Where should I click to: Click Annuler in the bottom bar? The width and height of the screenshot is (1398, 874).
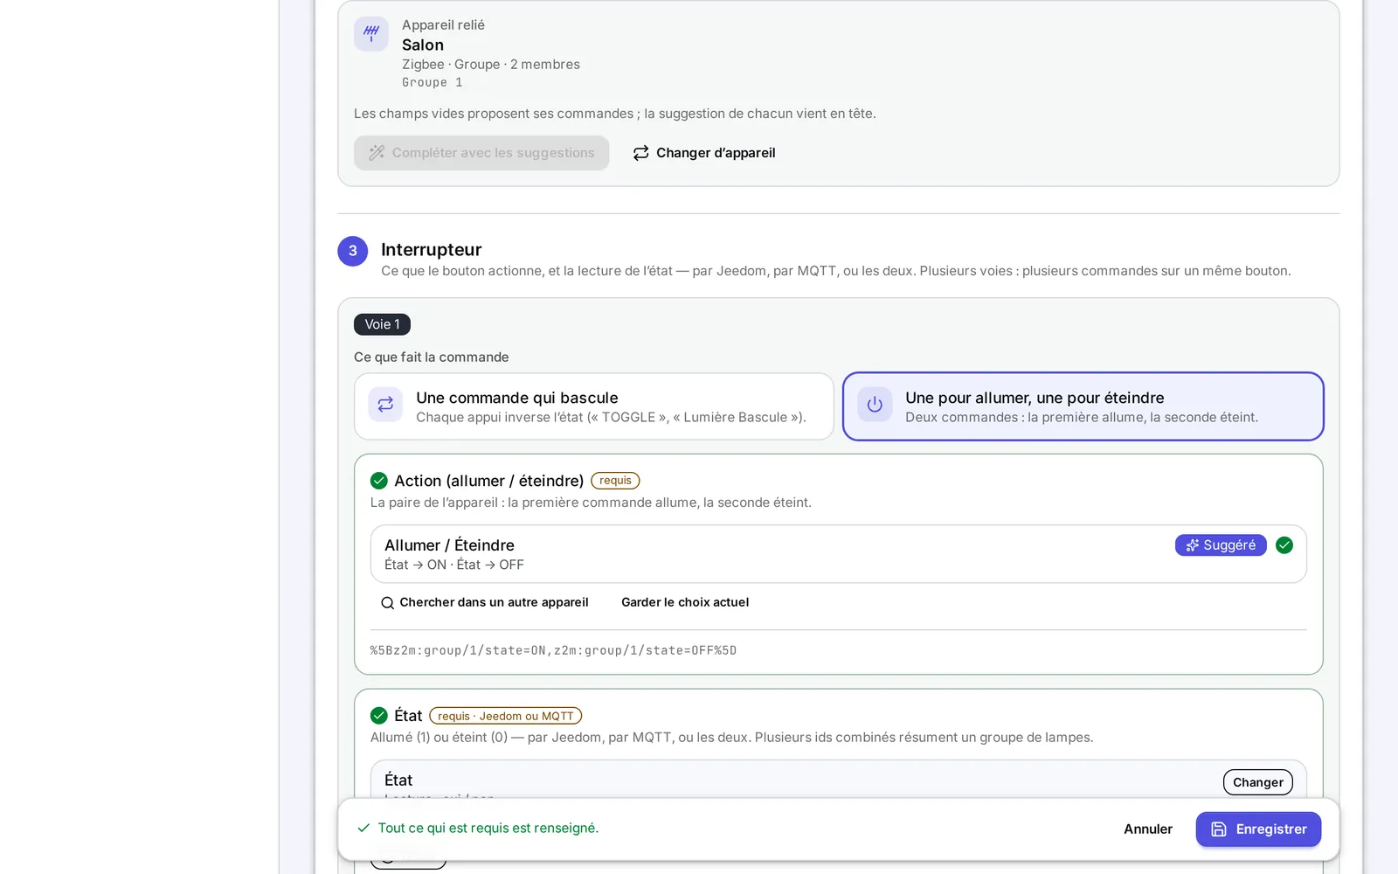[x=1148, y=829]
